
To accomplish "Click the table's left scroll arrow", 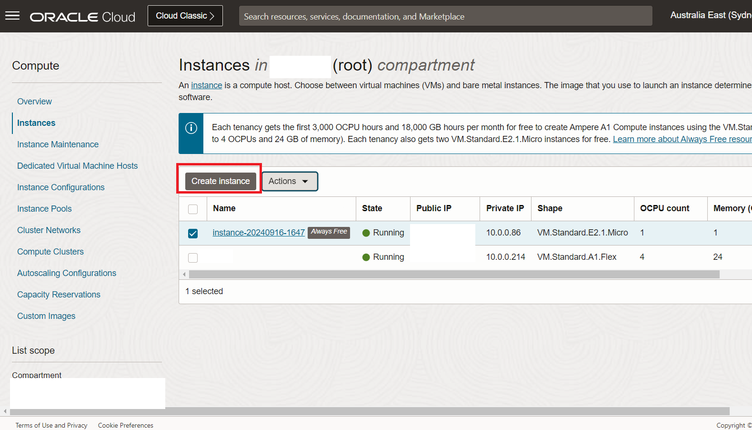I will pyautogui.click(x=184, y=275).
